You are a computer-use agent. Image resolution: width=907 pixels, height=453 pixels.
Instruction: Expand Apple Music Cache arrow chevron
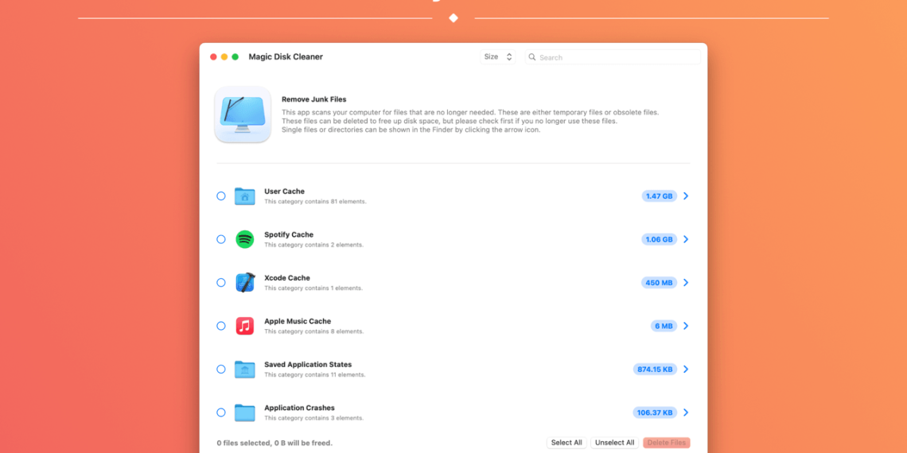(686, 326)
